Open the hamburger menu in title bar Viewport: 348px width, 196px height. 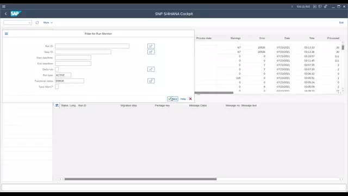pos(4,7)
